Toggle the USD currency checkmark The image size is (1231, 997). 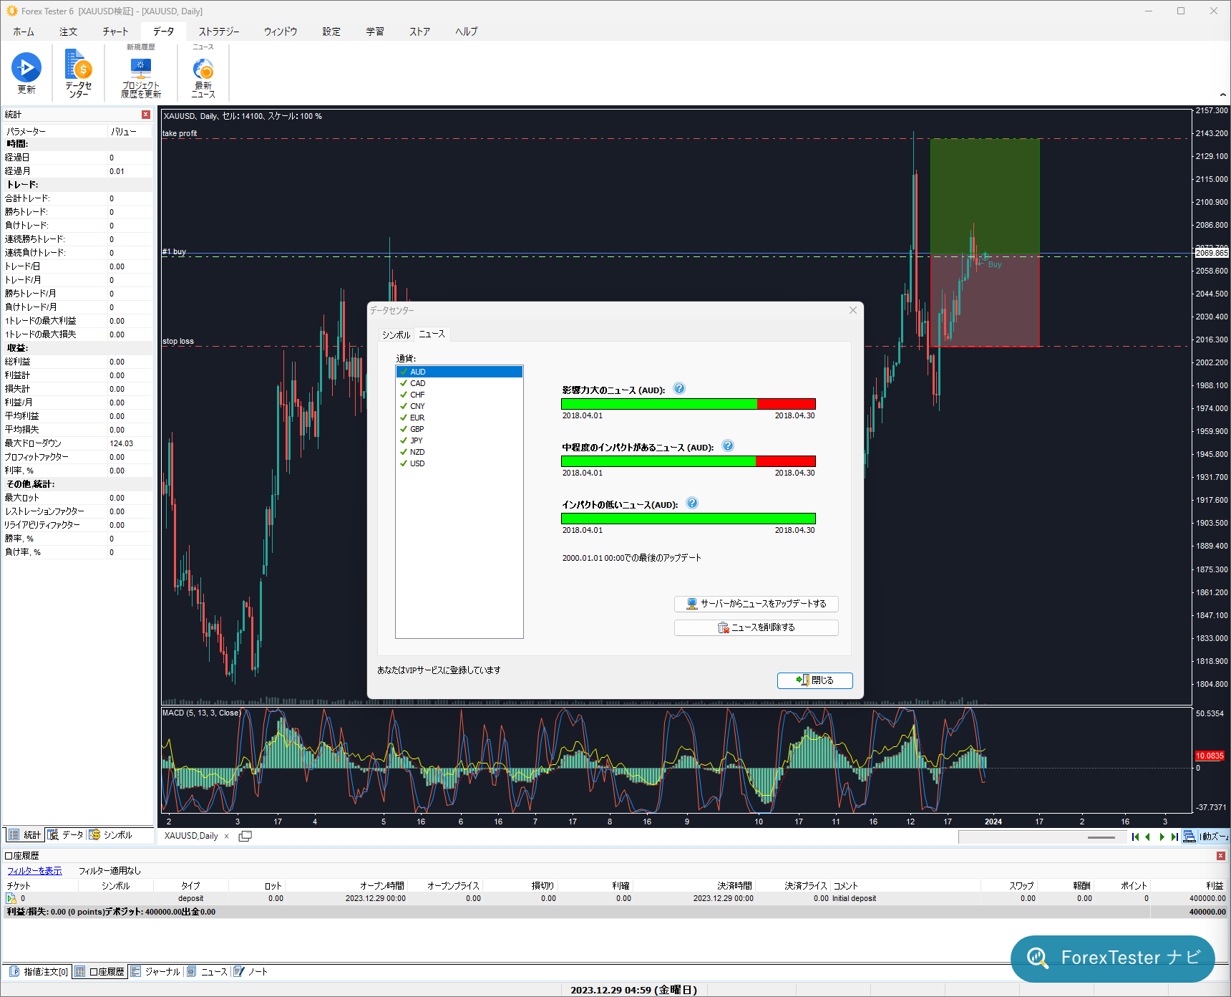(404, 463)
